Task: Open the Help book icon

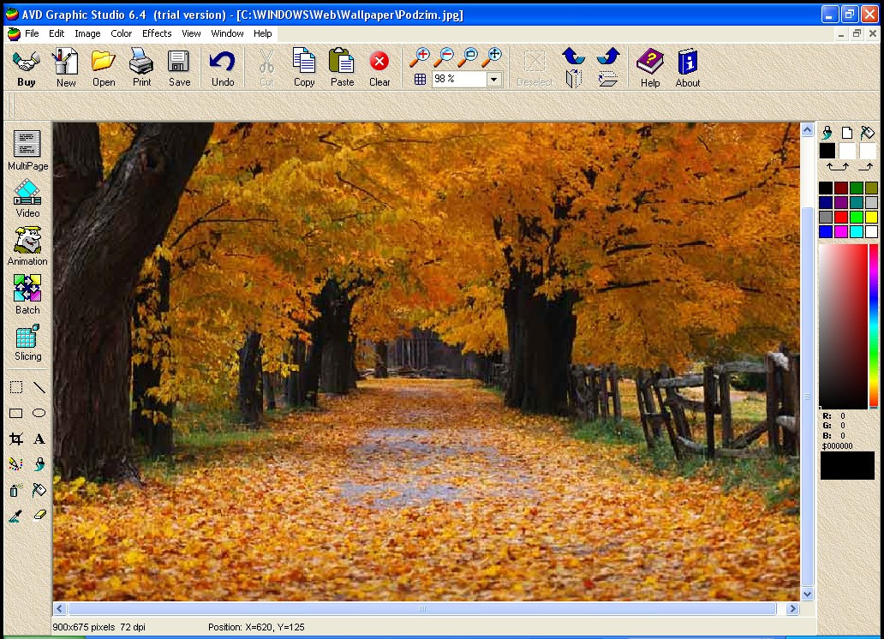Action: tap(650, 68)
